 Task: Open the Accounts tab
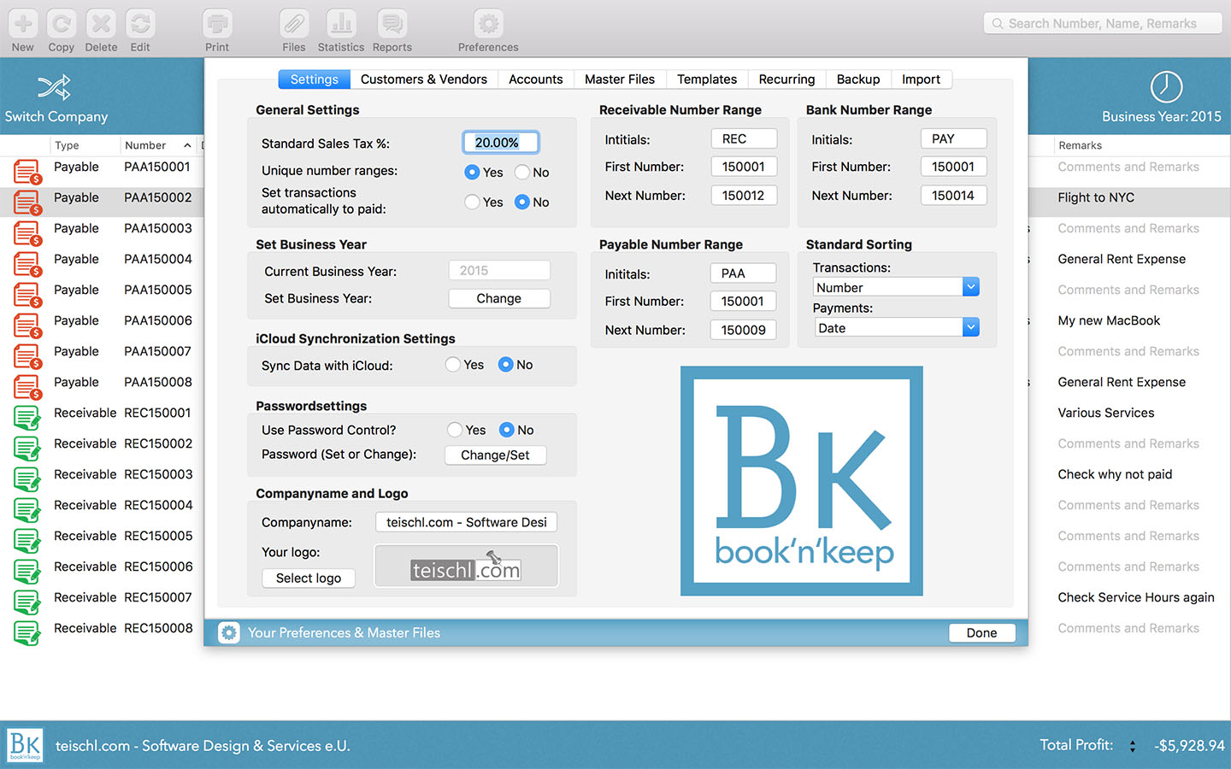(536, 79)
